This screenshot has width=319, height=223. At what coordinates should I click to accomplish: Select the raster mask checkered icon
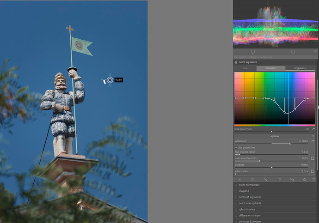305,180
